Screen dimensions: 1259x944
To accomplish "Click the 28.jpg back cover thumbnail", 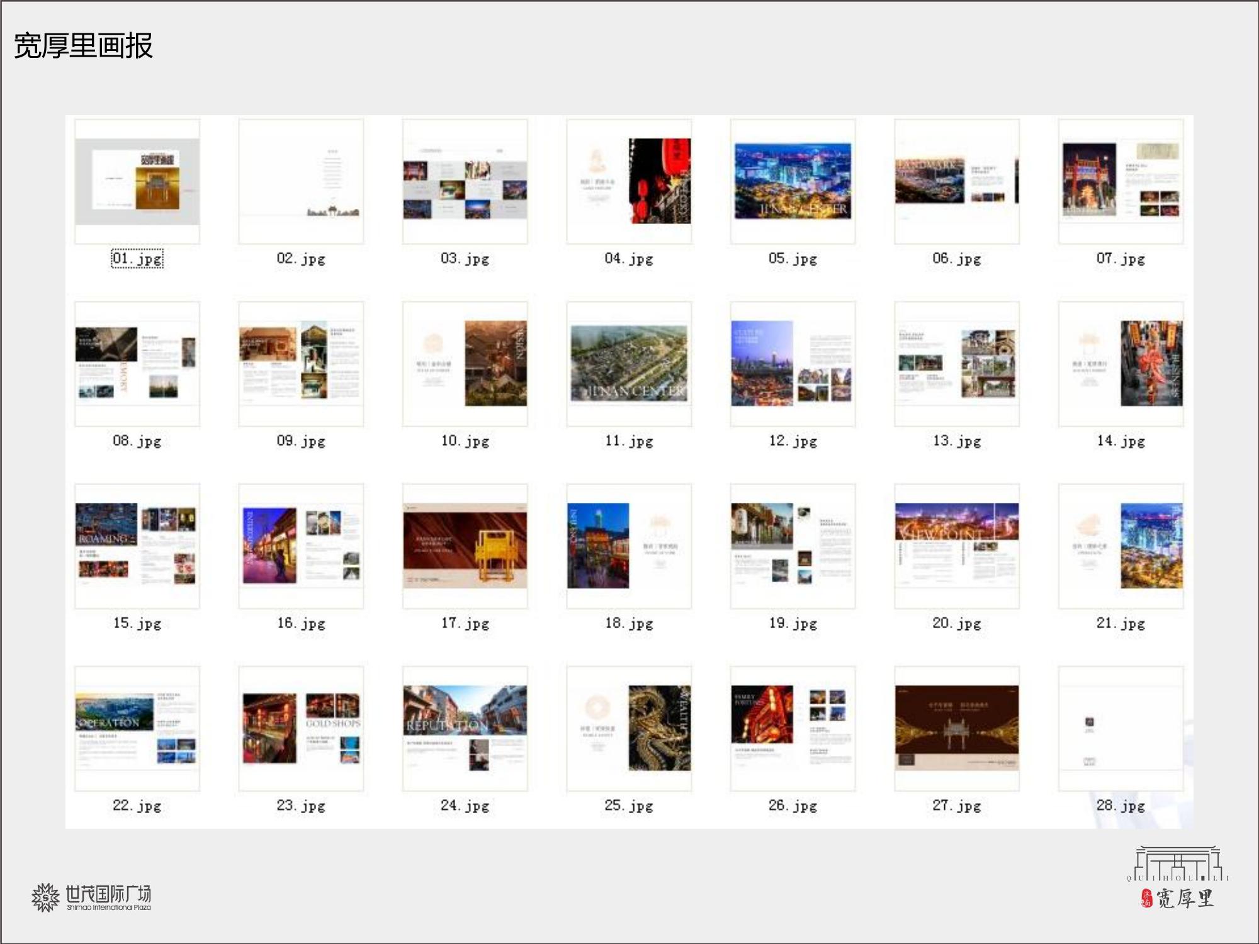I will (x=1121, y=728).
